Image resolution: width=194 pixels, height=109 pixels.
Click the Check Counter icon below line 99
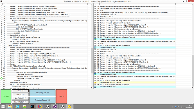pyautogui.click(x=95, y=74)
